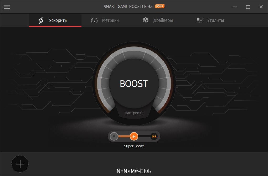The width and height of the screenshot is (268, 176).
Task: Turn boost mode off with X
Action: coord(114,136)
